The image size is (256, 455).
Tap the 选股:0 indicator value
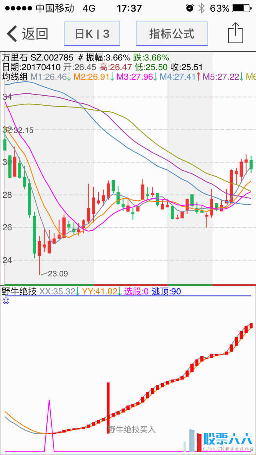(136, 291)
